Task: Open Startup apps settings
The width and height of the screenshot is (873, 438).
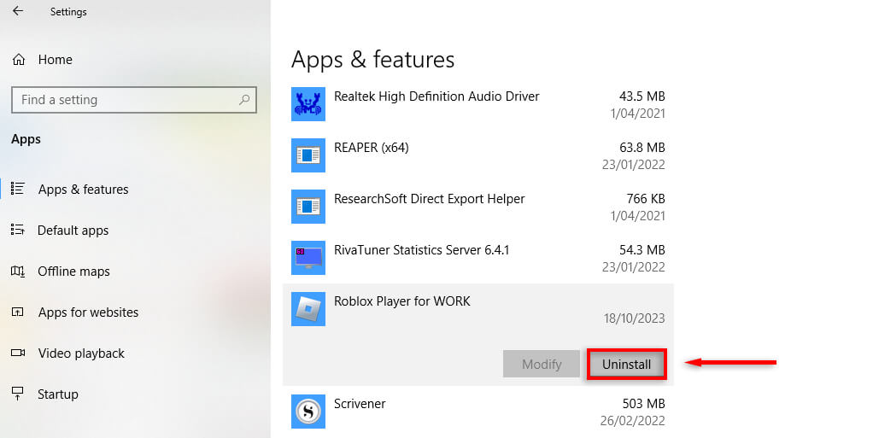Action: pos(58,394)
